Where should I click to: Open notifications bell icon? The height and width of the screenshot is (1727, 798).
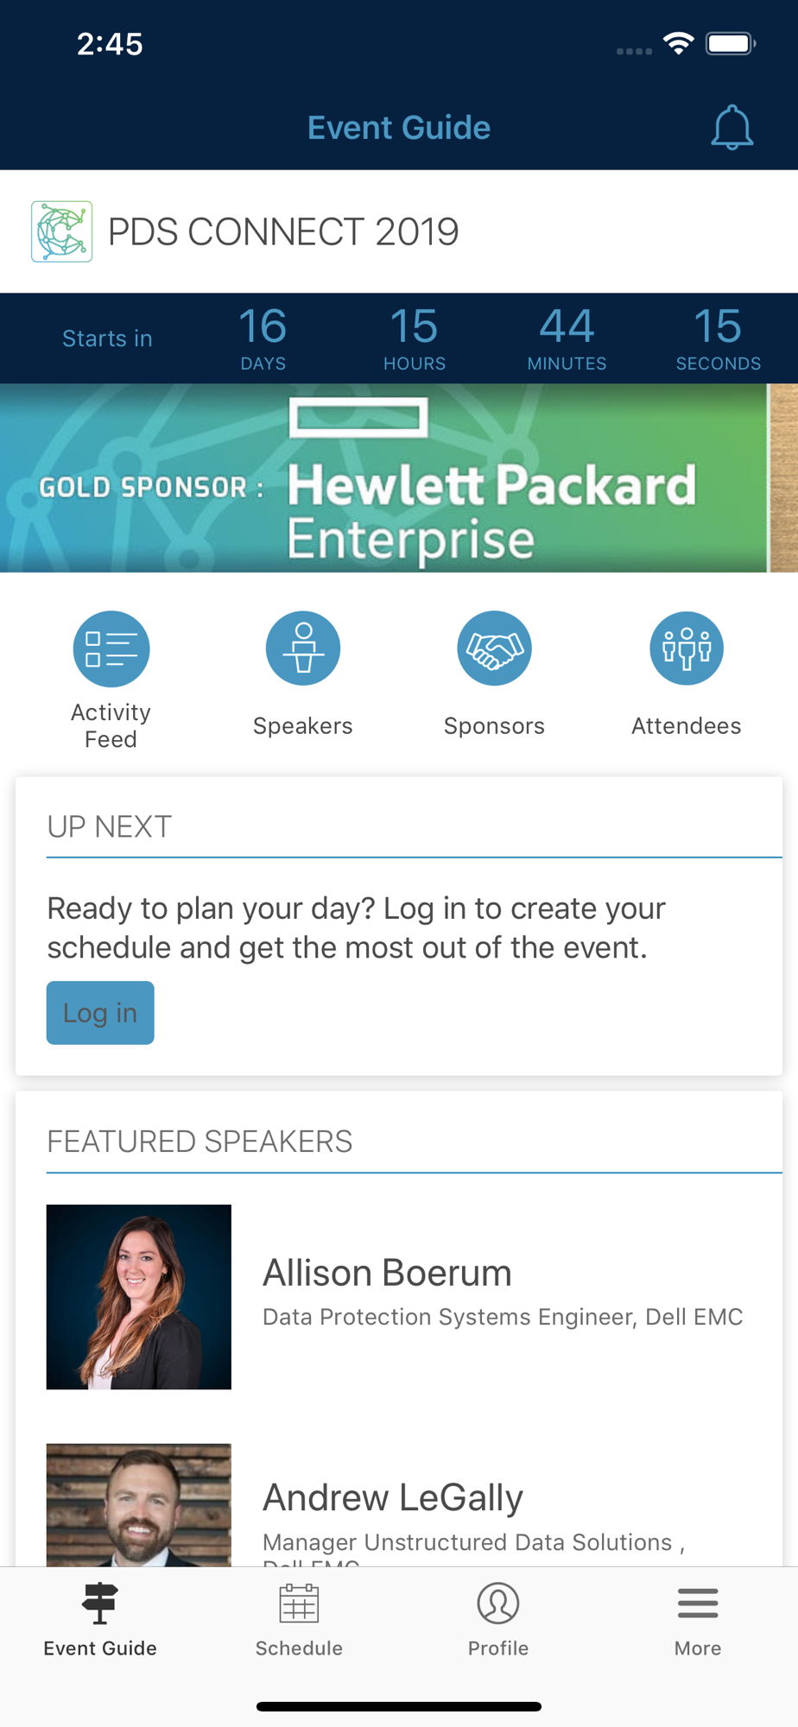[731, 128]
